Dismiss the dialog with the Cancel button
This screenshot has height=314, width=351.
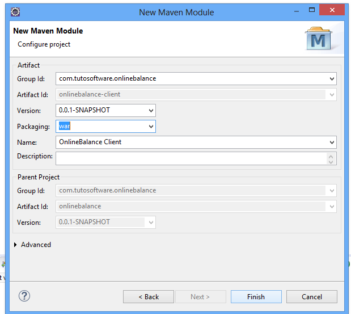[x=312, y=297]
